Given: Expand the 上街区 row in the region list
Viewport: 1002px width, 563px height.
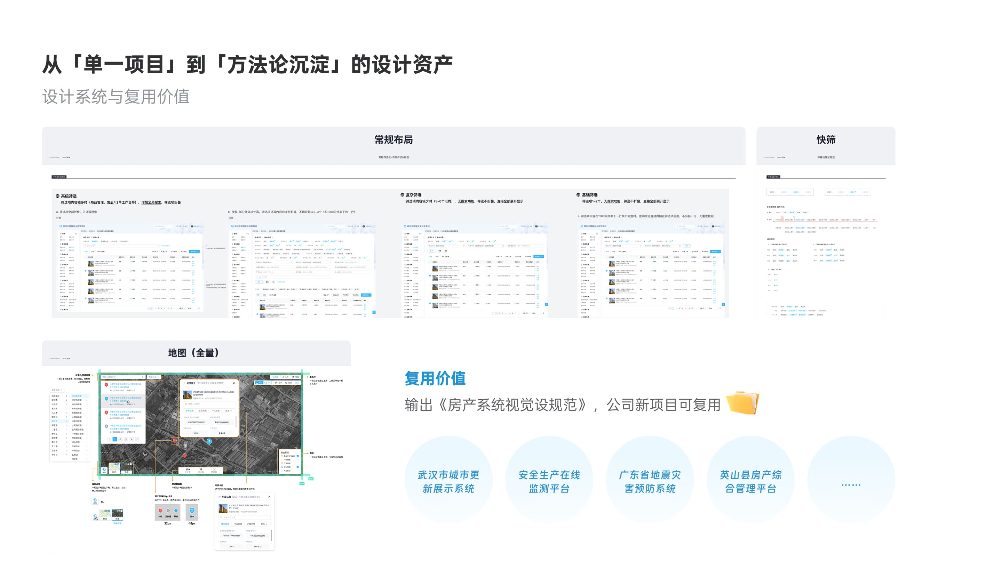Looking at the screenshot, I should [59, 451].
